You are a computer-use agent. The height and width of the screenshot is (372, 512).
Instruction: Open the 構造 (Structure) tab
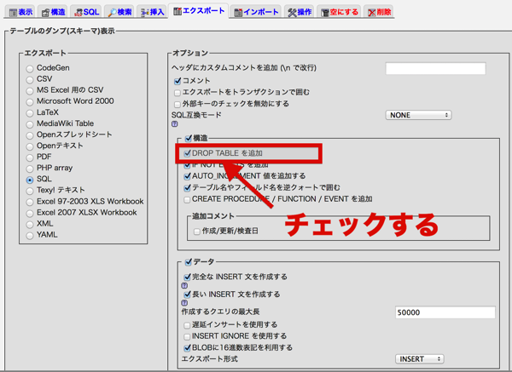pos(53,12)
